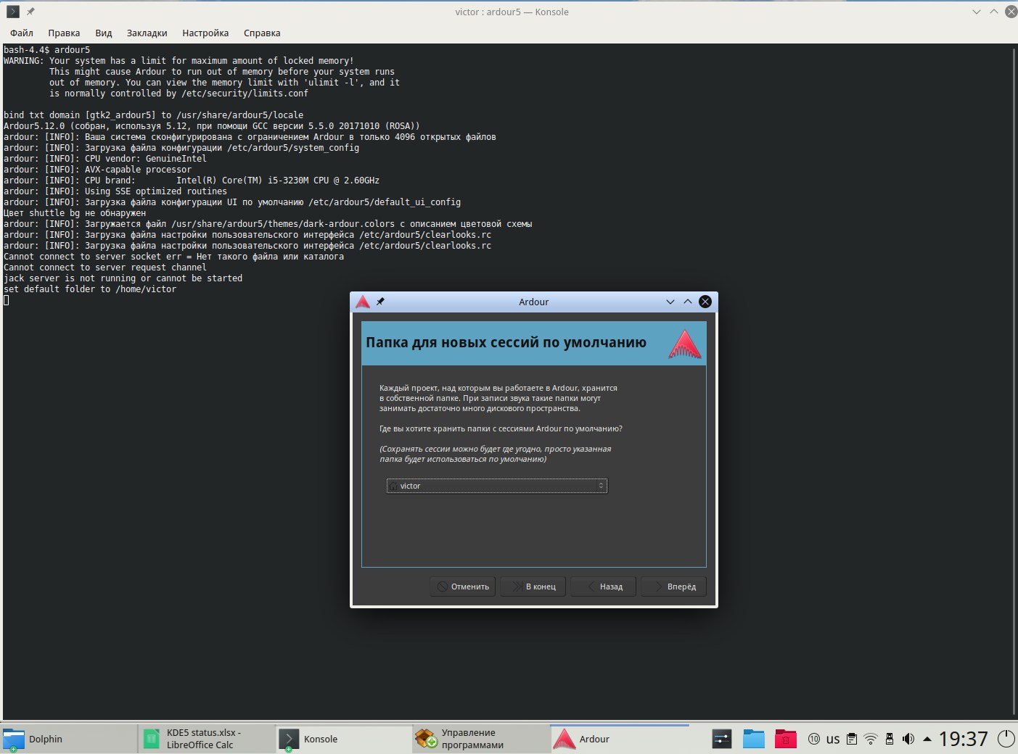Click the pin icon in the Konsole title bar
1018x754 pixels.
[x=30, y=12]
